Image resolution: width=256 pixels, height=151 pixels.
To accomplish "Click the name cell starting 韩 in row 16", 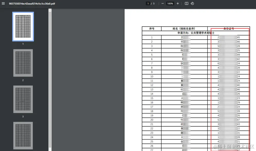I will point(184,102).
